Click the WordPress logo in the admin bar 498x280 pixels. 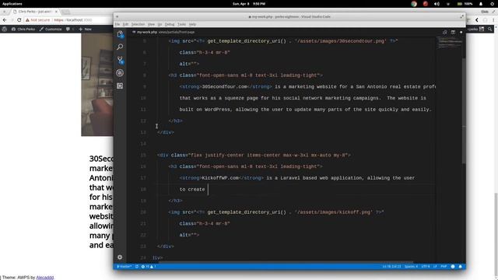point(5,29)
